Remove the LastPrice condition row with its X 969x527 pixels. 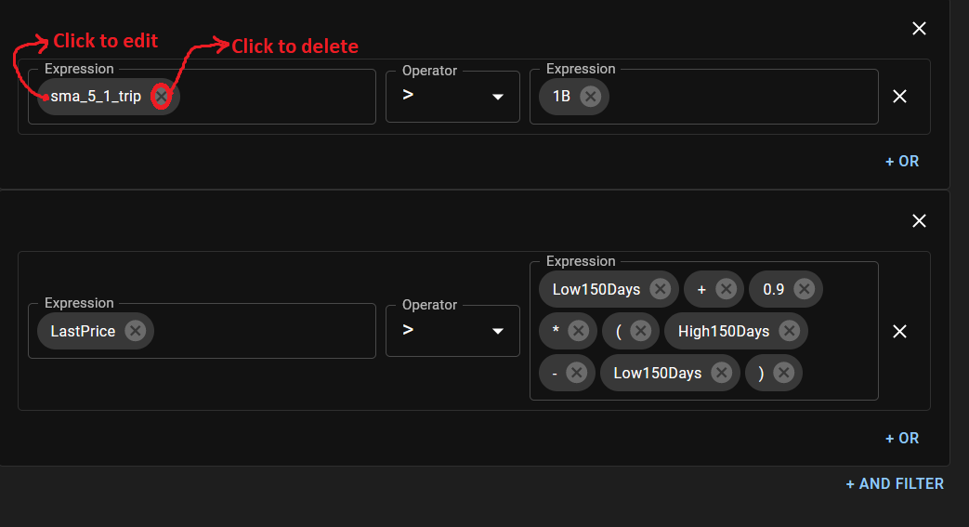pos(899,332)
